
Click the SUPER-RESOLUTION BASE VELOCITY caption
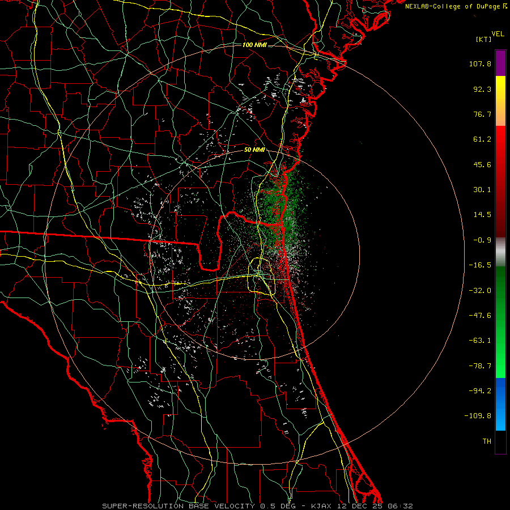click(x=258, y=506)
